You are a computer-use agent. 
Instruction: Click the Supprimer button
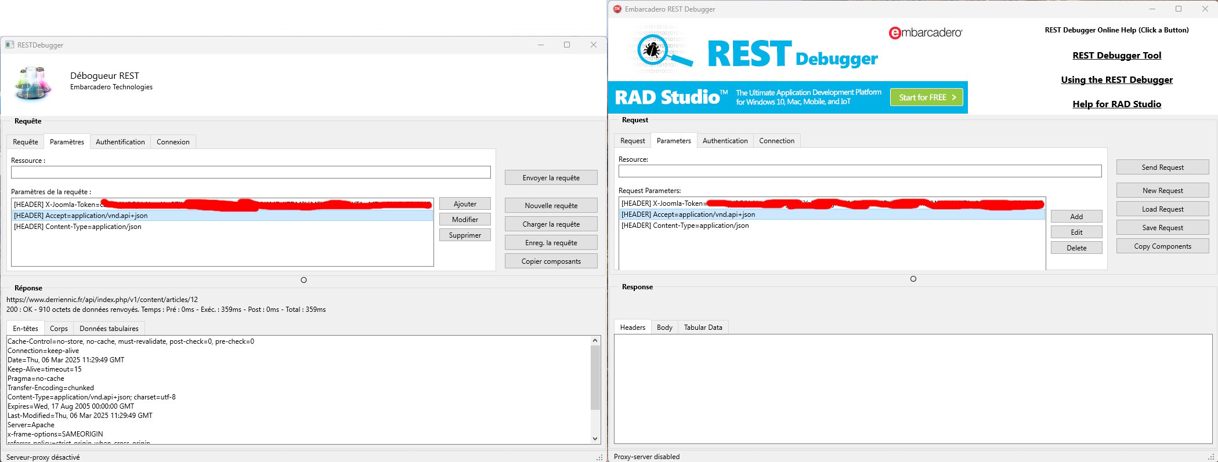(x=465, y=235)
